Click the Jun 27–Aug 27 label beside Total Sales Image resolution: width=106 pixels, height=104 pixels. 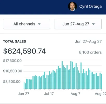tap(88, 42)
